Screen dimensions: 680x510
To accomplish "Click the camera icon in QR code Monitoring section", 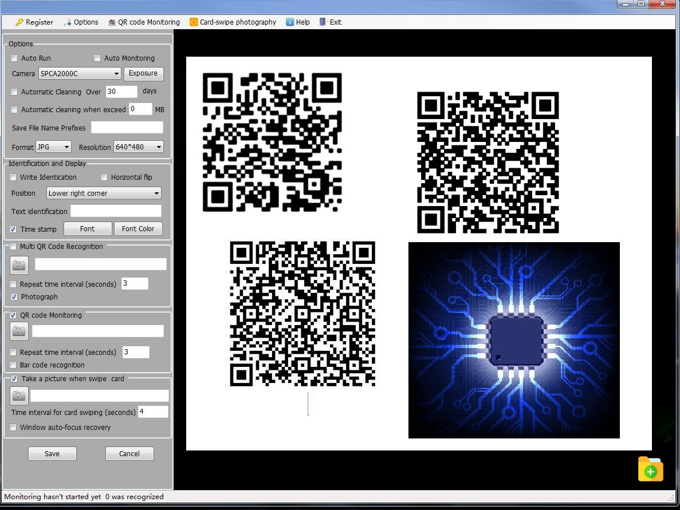I will [19, 331].
